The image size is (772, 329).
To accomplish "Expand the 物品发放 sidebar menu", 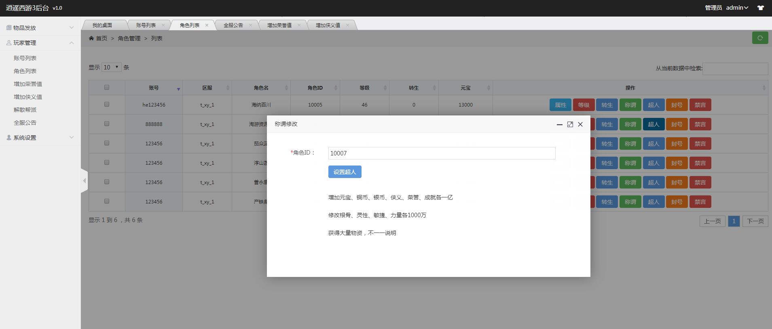I will pos(40,28).
